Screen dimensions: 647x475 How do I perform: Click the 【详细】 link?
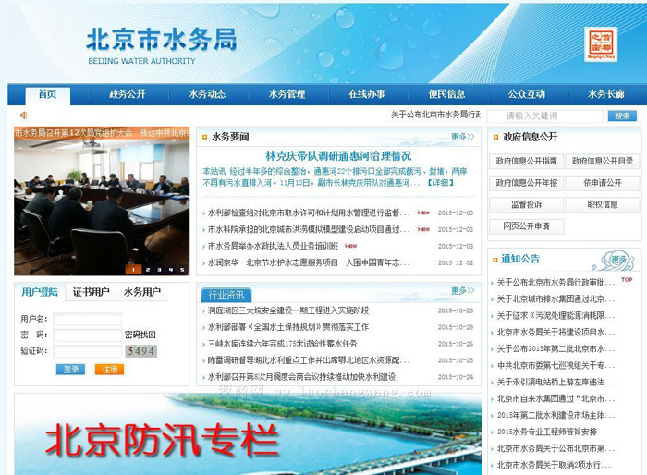[440, 183]
